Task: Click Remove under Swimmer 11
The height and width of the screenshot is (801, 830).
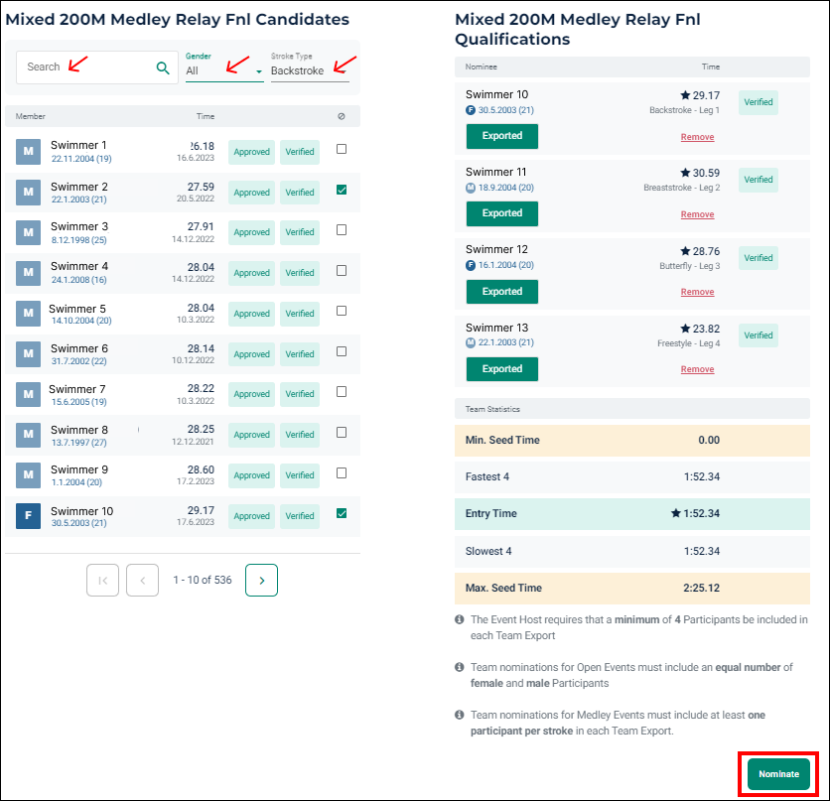Action: click(x=697, y=213)
